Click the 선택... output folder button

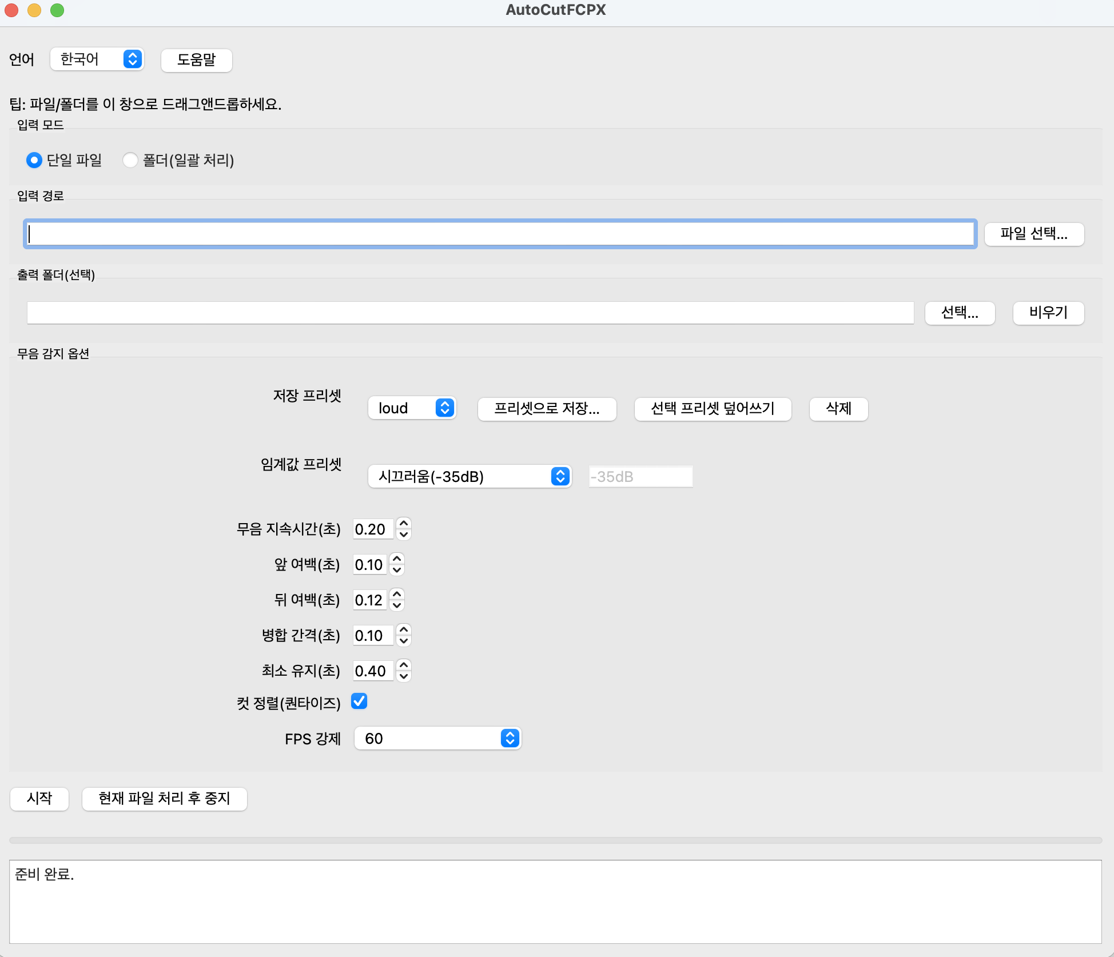(960, 313)
